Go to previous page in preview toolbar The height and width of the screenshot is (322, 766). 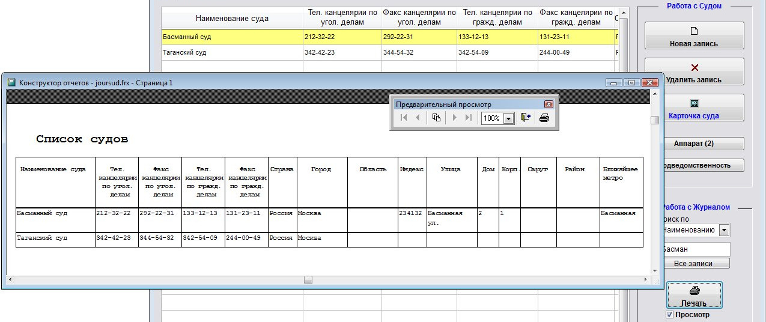(x=418, y=118)
